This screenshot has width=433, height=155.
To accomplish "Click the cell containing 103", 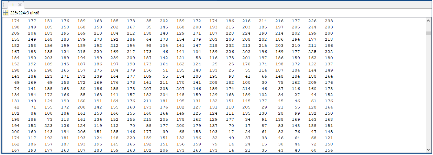I will 213,132.
